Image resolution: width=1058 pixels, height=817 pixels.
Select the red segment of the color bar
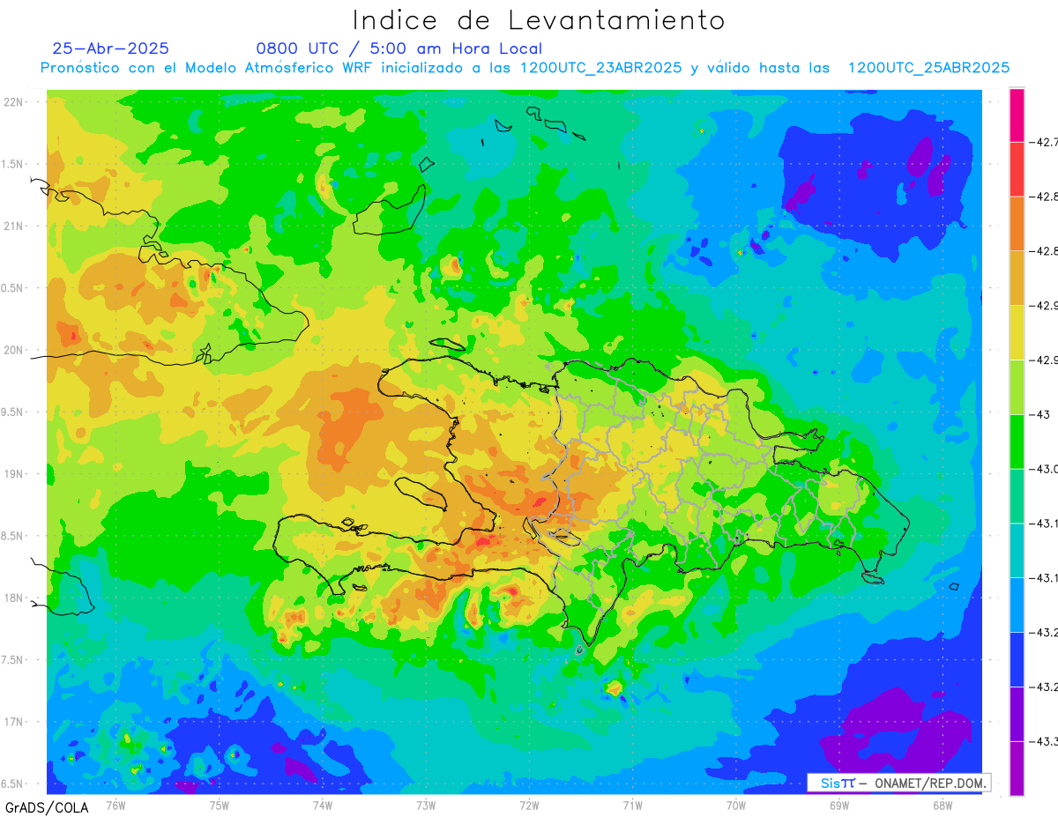(x=1017, y=169)
